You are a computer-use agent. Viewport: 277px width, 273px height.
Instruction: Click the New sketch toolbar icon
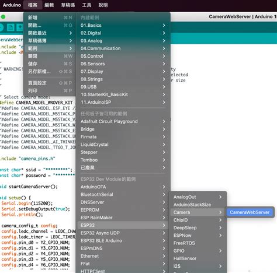click(11, 27)
